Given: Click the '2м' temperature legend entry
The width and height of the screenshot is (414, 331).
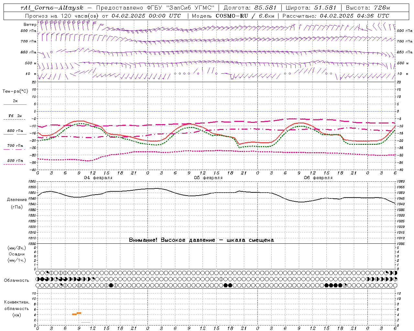Looking at the screenshot, I should click(x=15, y=101).
